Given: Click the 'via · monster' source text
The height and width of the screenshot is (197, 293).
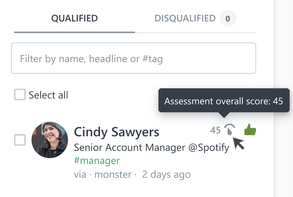Looking at the screenshot, I should [103, 175].
